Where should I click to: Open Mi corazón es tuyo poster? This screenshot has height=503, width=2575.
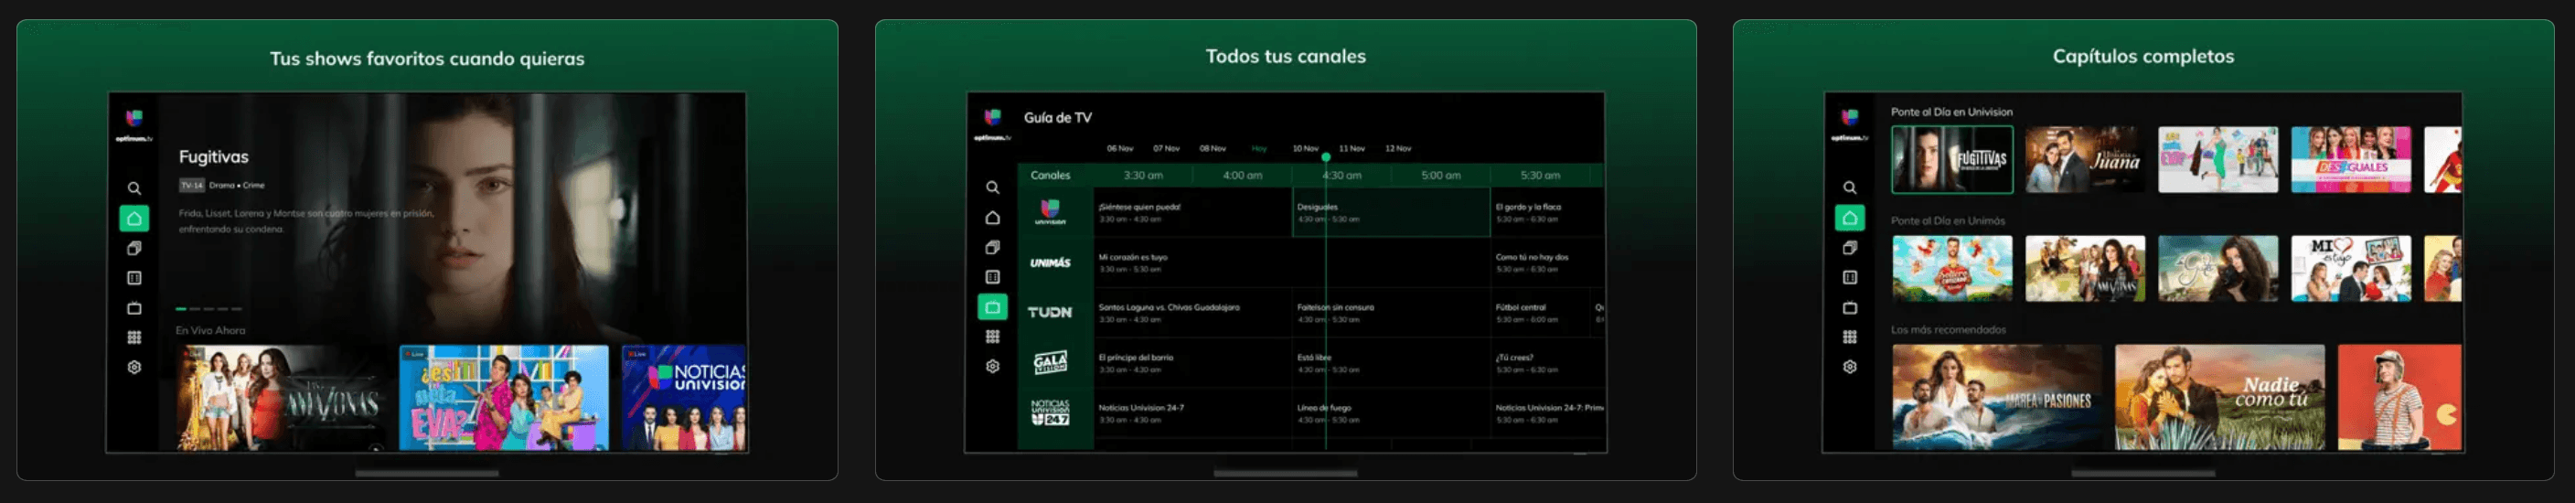(2351, 268)
